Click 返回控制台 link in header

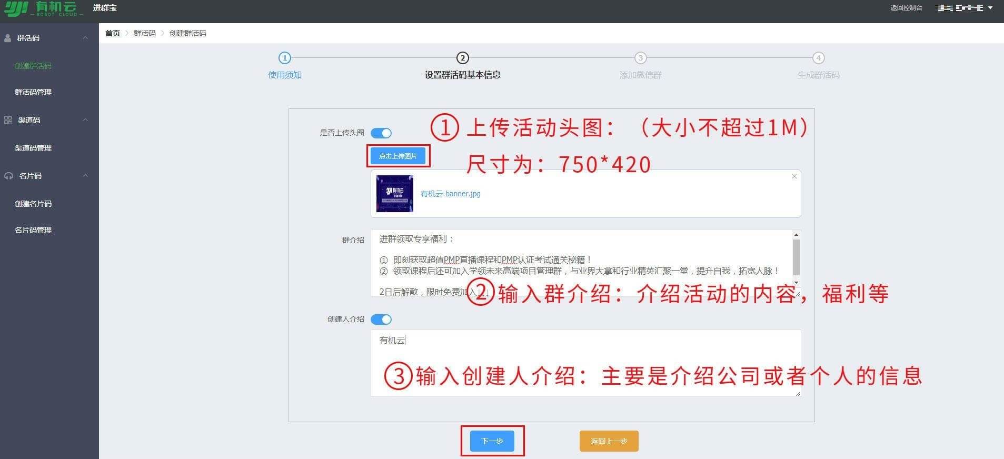pos(906,8)
